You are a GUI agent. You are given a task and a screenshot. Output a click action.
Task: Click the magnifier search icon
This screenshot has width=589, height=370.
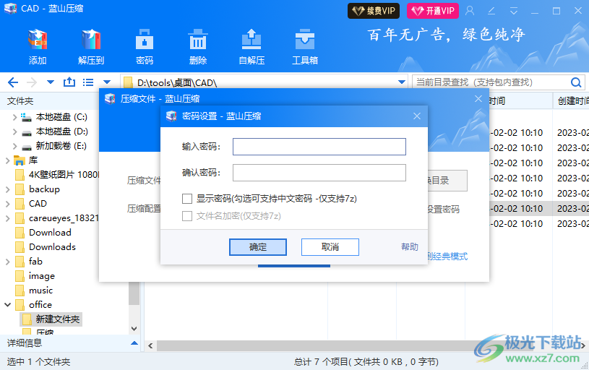click(x=576, y=82)
